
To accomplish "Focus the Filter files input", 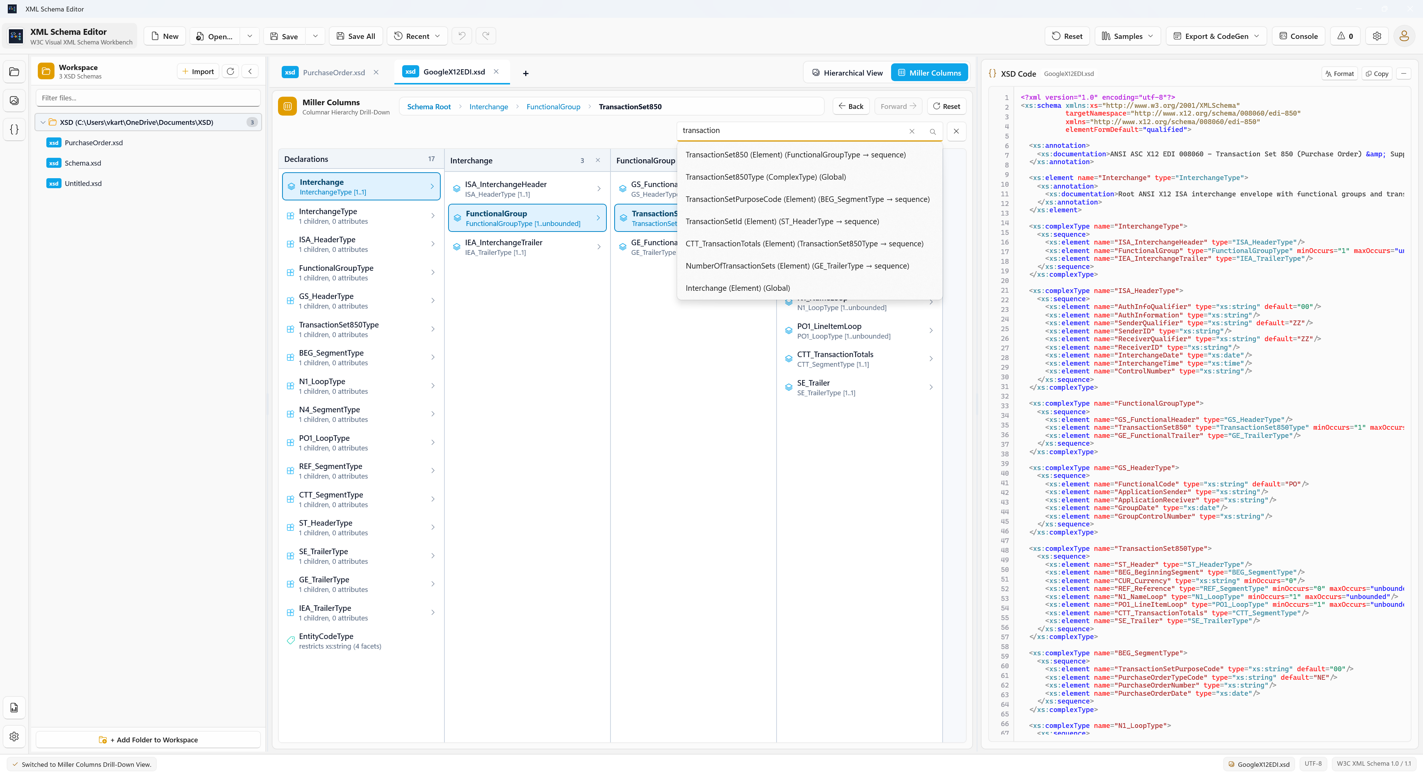I will pyautogui.click(x=148, y=98).
